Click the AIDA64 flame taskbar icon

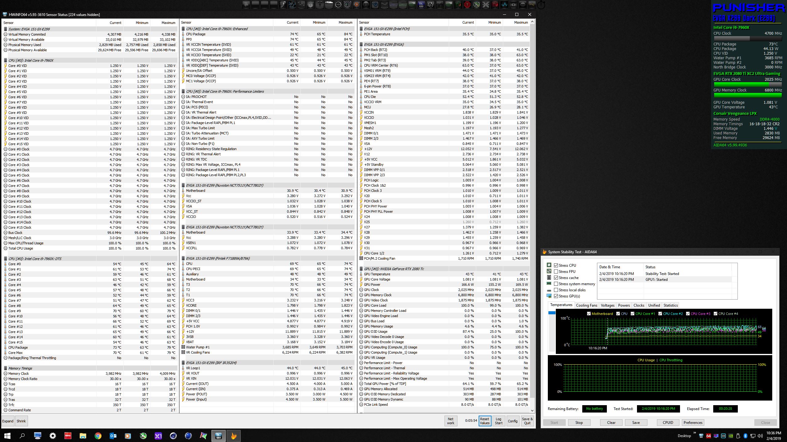tap(234, 436)
